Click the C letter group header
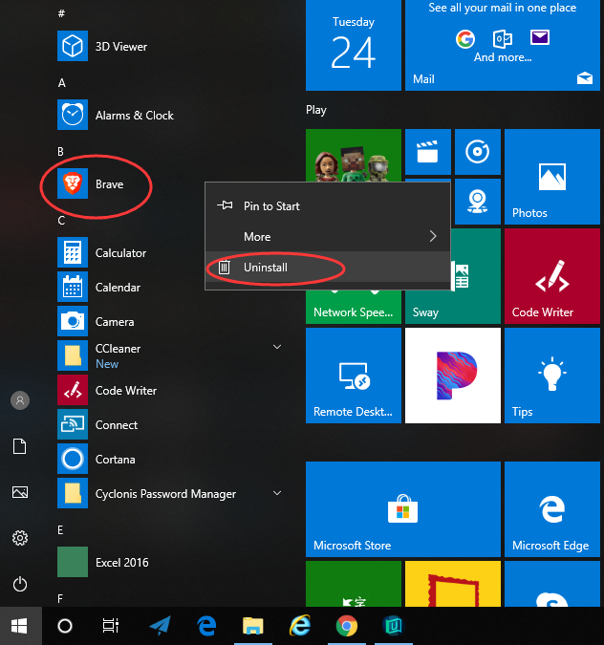604x645 pixels. click(61, 221)
